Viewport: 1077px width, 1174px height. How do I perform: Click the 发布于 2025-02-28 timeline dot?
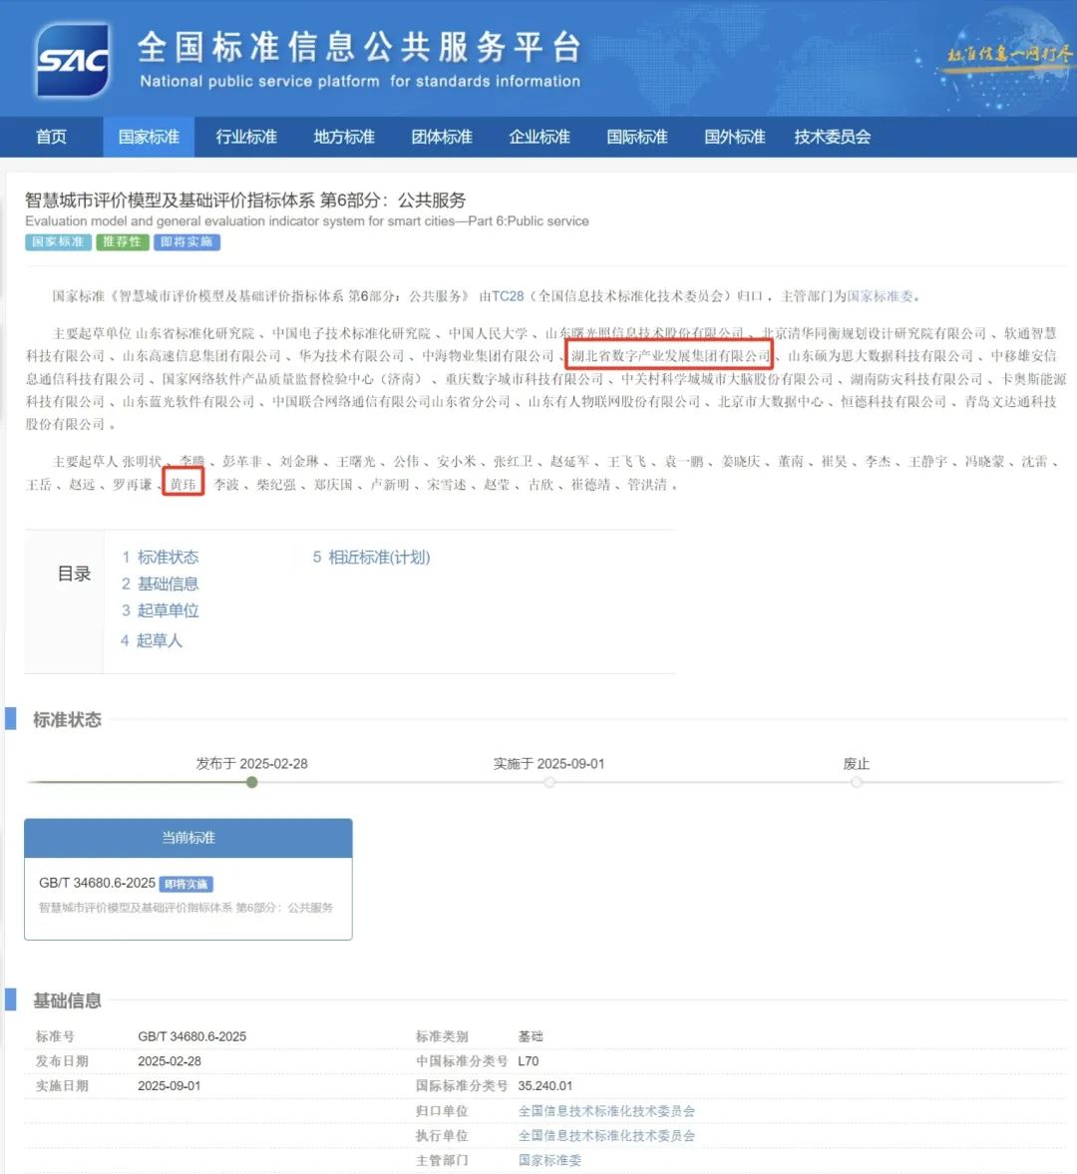pyautogui.click(x=252, y=782)
